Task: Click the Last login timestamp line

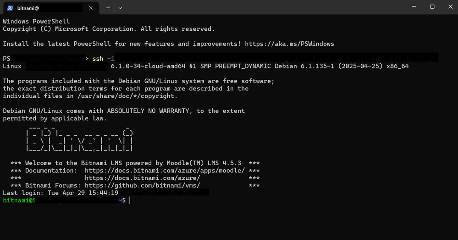Action: [61, 193]
